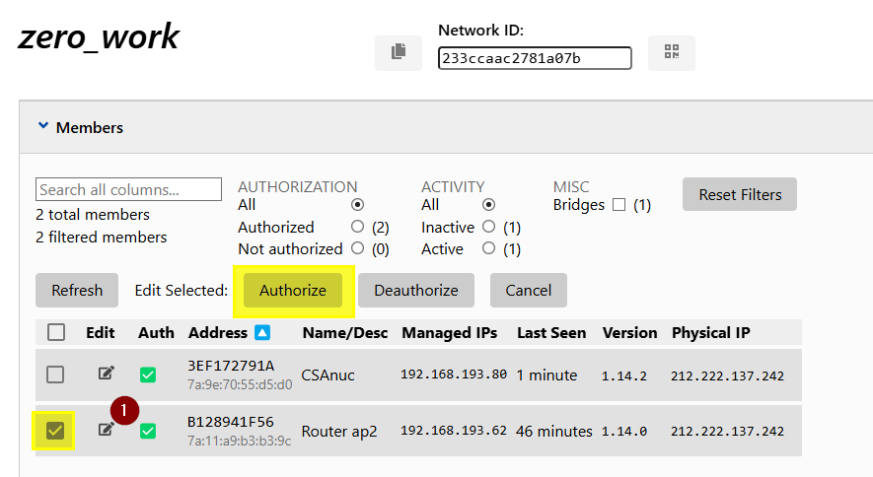Toggle the green Auth check for CSAnuc
Image resolution: width=873 pixels, height=477 pixels.
[x=148, y=375]
